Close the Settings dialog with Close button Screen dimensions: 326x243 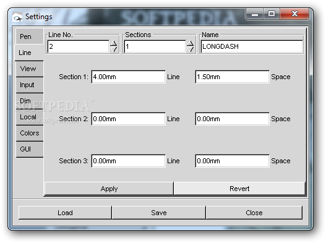[x=254, y=213]
